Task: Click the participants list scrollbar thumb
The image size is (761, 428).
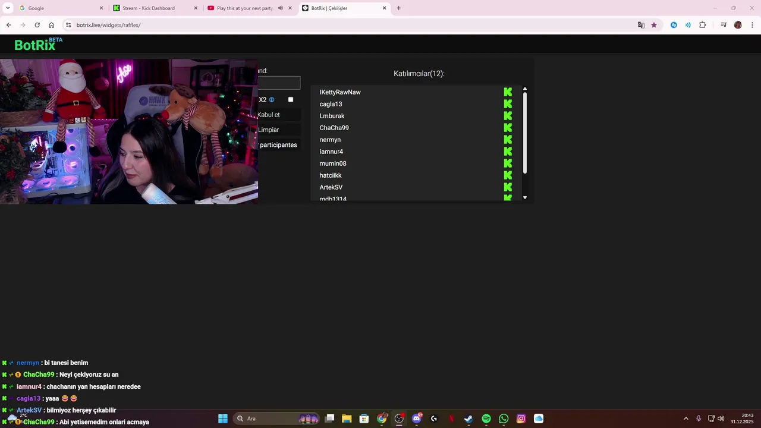Action: [525, 133]
